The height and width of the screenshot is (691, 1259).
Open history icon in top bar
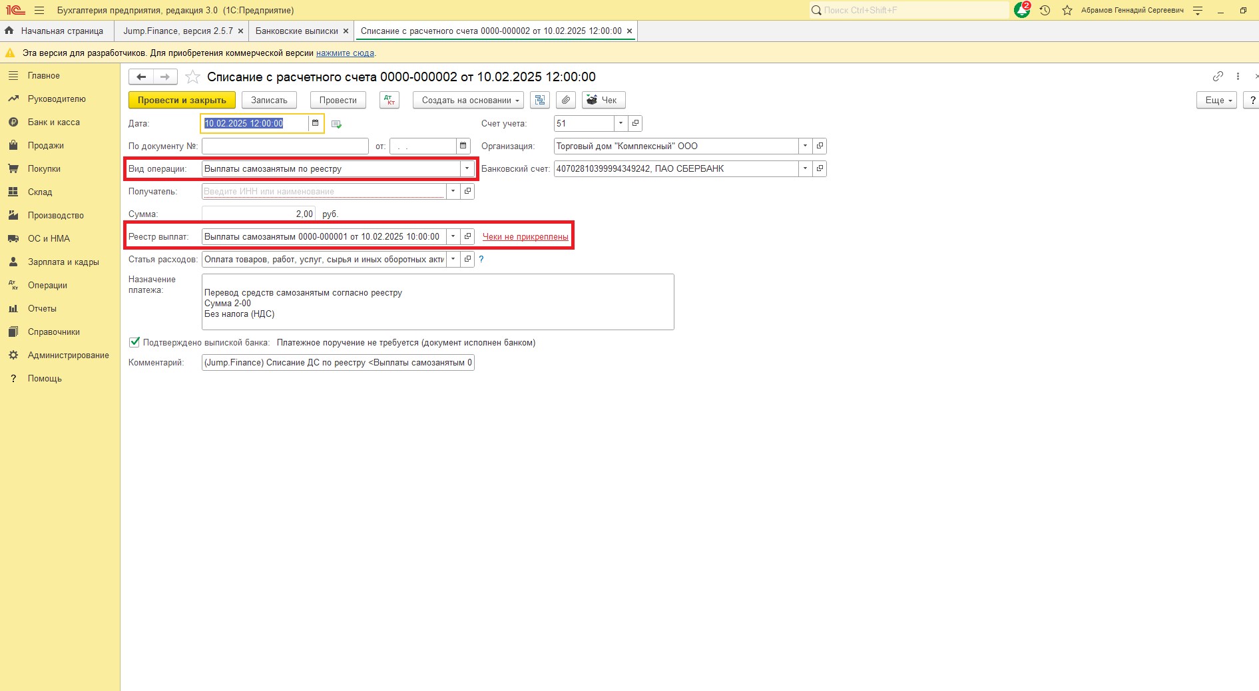pos(1045,10)
